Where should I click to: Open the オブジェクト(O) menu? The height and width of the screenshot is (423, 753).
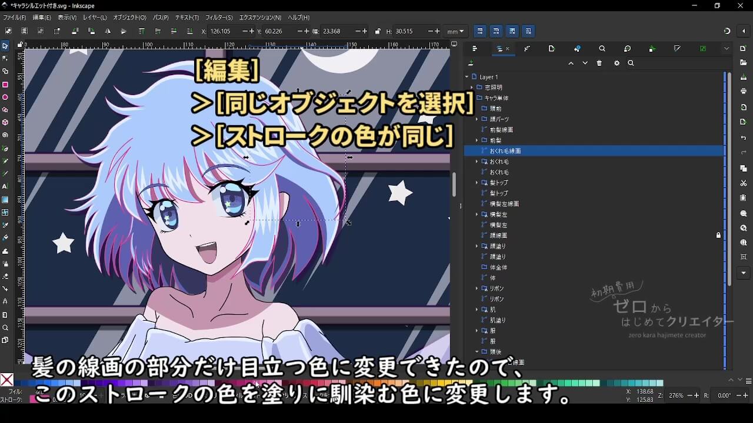(129, 18)
